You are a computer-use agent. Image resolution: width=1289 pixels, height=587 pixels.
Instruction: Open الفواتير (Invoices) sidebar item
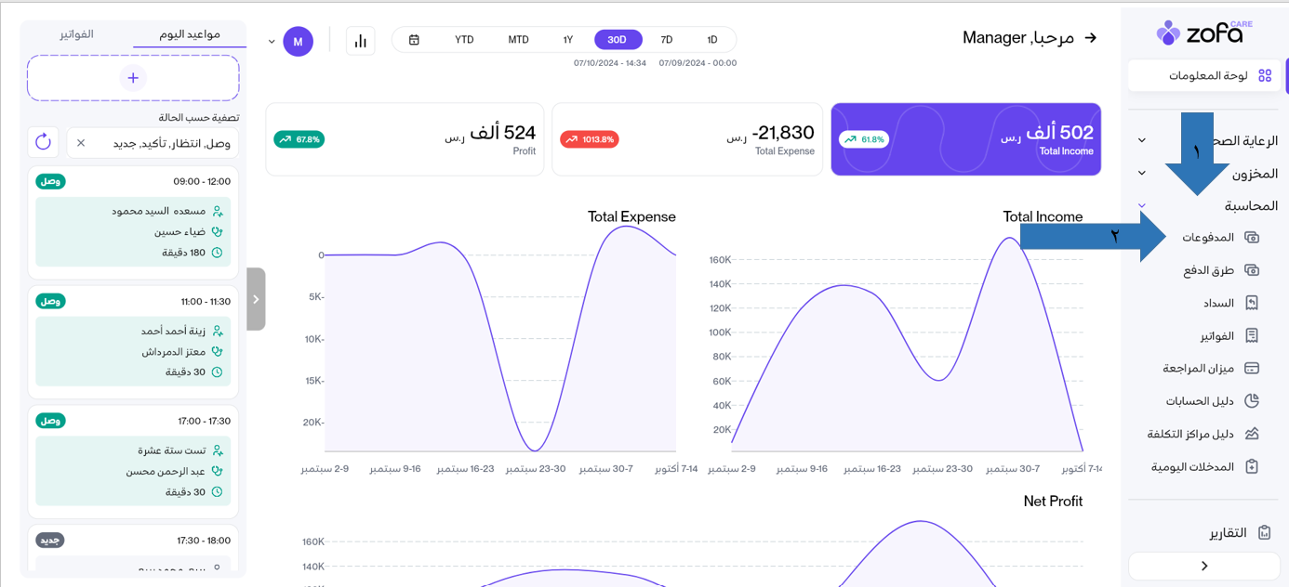click(x=1216, y=336)
